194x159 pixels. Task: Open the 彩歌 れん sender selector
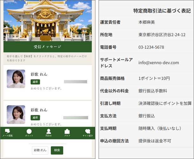[x=40, y=150]
